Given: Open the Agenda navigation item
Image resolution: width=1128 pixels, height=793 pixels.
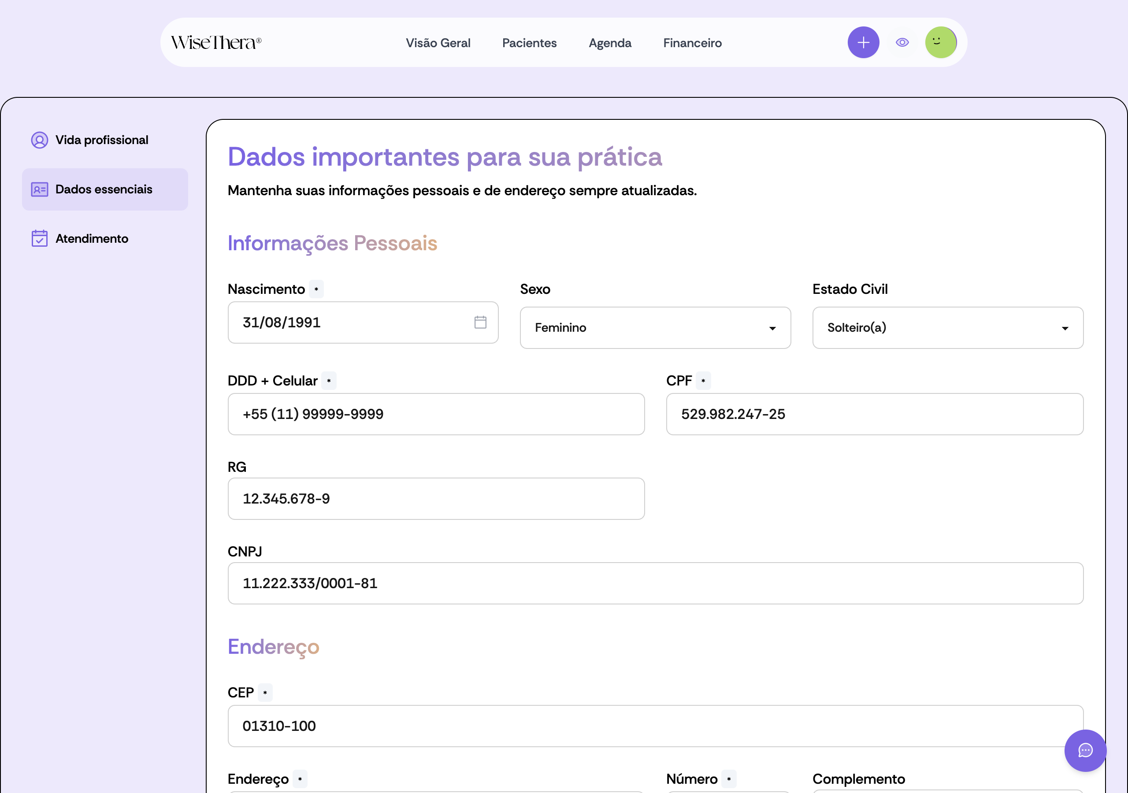Looking at the screenshot, I should click(610, 43).
